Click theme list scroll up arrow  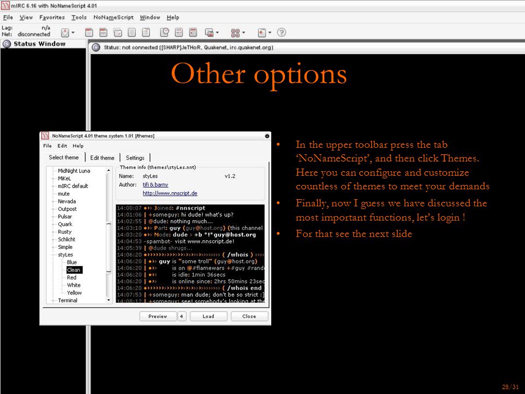(108, 171)
